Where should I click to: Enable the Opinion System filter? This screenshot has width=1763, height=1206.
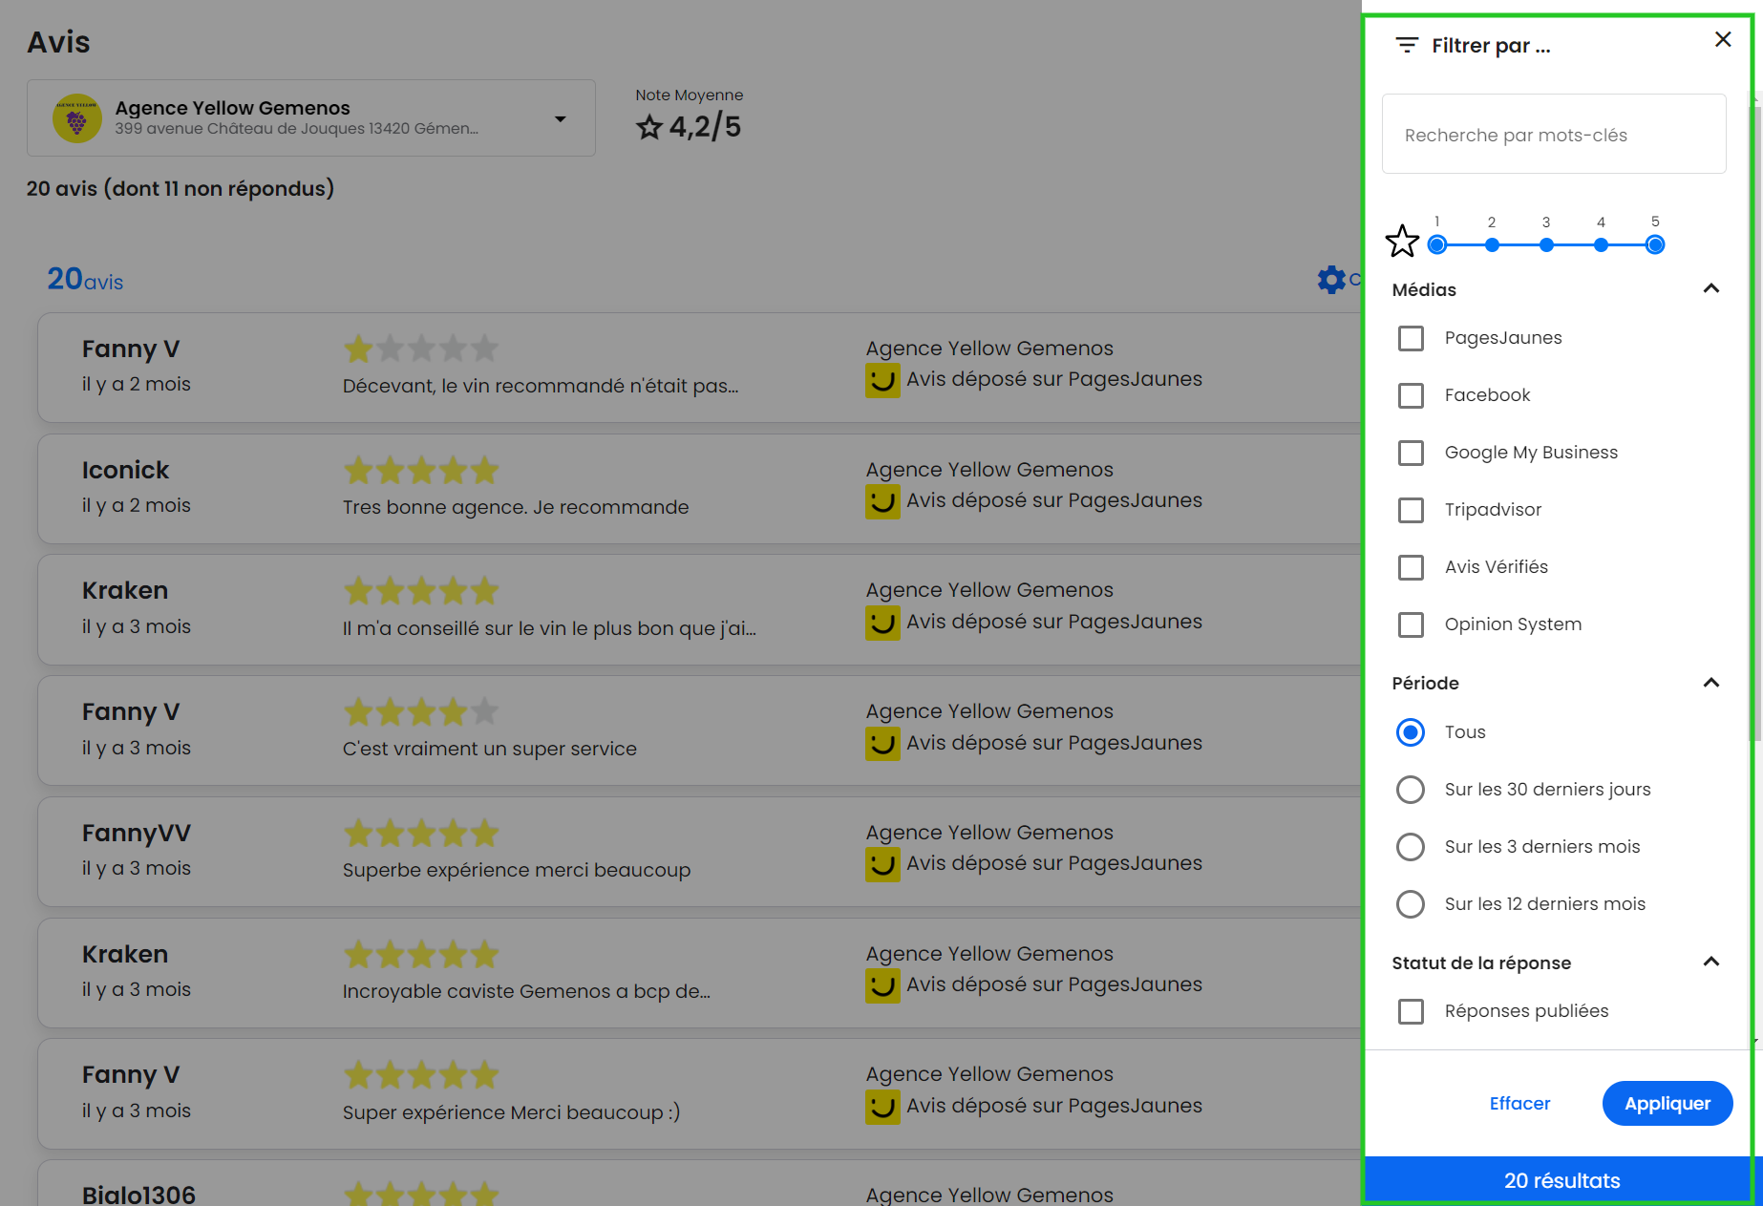point(1411,624)
